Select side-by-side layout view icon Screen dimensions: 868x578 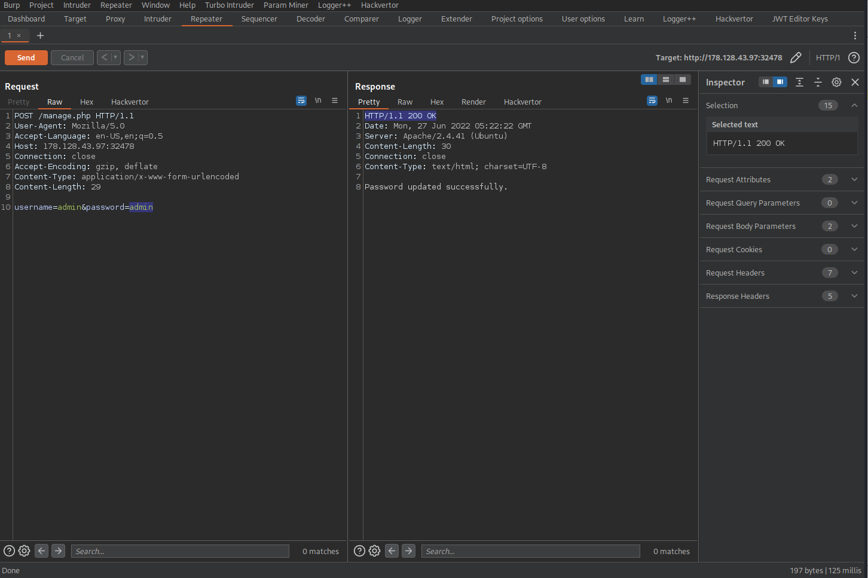pyautogui.click(x=649, y=79)
